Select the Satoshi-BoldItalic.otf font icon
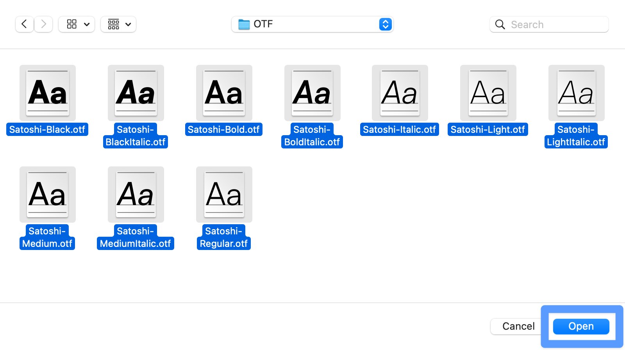This screenshot has height=350, width=625. [x=312, y=93]
